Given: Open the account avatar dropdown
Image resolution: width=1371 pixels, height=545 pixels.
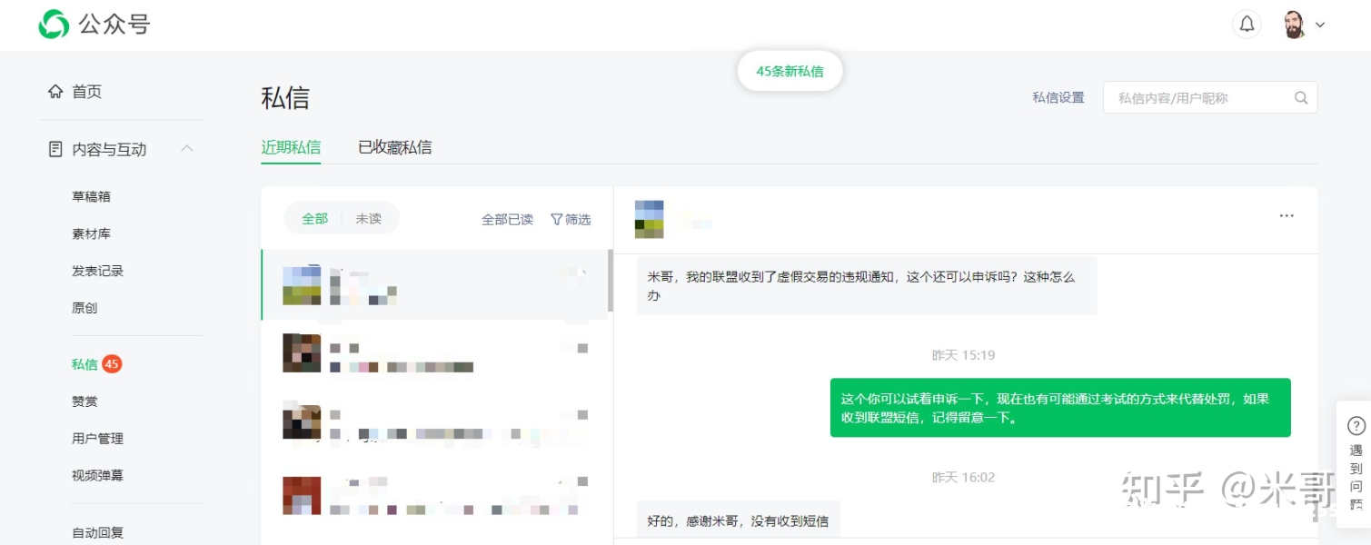Looking at the screenshot, I should [x=1305, y=25].
